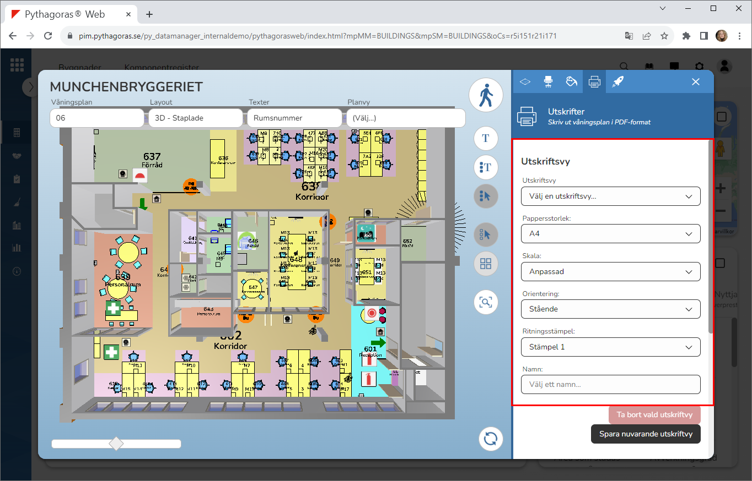Click the slider handle below the floor plan
Screen dimensions: 752x481
click(x=116, y=444)
